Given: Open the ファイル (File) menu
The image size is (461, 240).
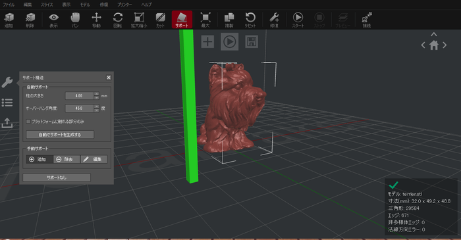Looking at the screenshot, I should pyautogui.click(x=9, y=5).
